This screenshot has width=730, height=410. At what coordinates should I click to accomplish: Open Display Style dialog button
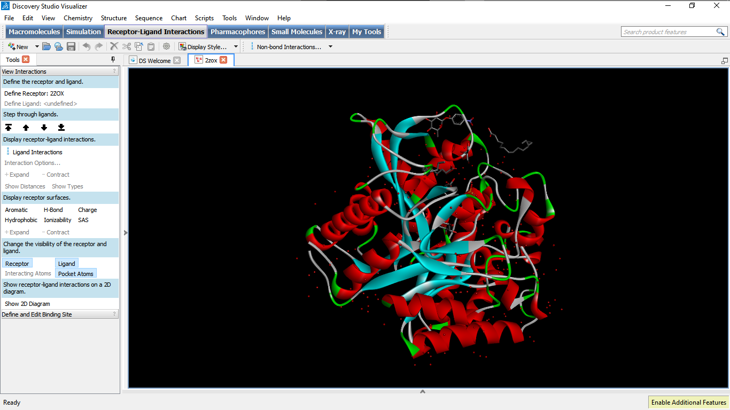pos(203,46)
